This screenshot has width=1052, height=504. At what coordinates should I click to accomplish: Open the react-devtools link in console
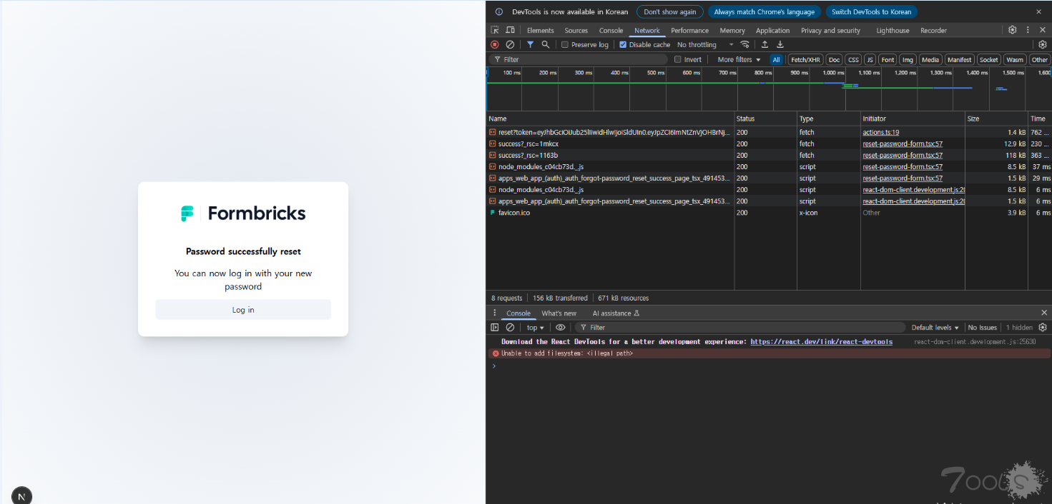820,341
